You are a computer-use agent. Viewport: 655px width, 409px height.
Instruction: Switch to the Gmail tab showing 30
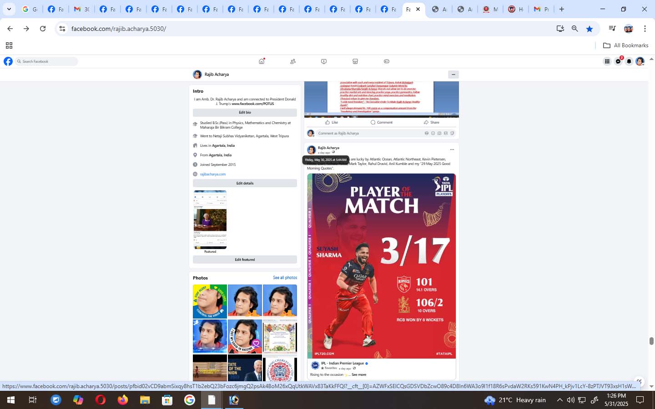(82, 9)
